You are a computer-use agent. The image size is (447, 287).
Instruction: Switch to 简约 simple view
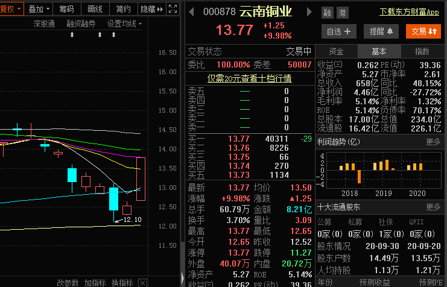pos(123,9)
